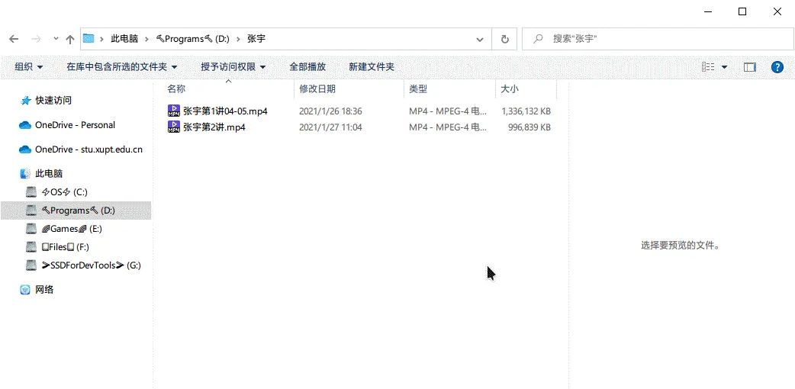The width and height of the screenshot is (795, 389).
Task: Open the 组织 menu
Action: coord(29,66)
